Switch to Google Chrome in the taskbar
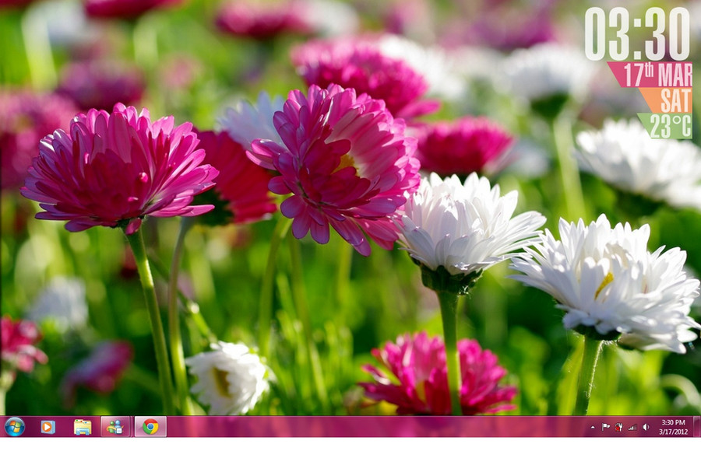This screenshot has width=701, height=451. tap(150, 426)
